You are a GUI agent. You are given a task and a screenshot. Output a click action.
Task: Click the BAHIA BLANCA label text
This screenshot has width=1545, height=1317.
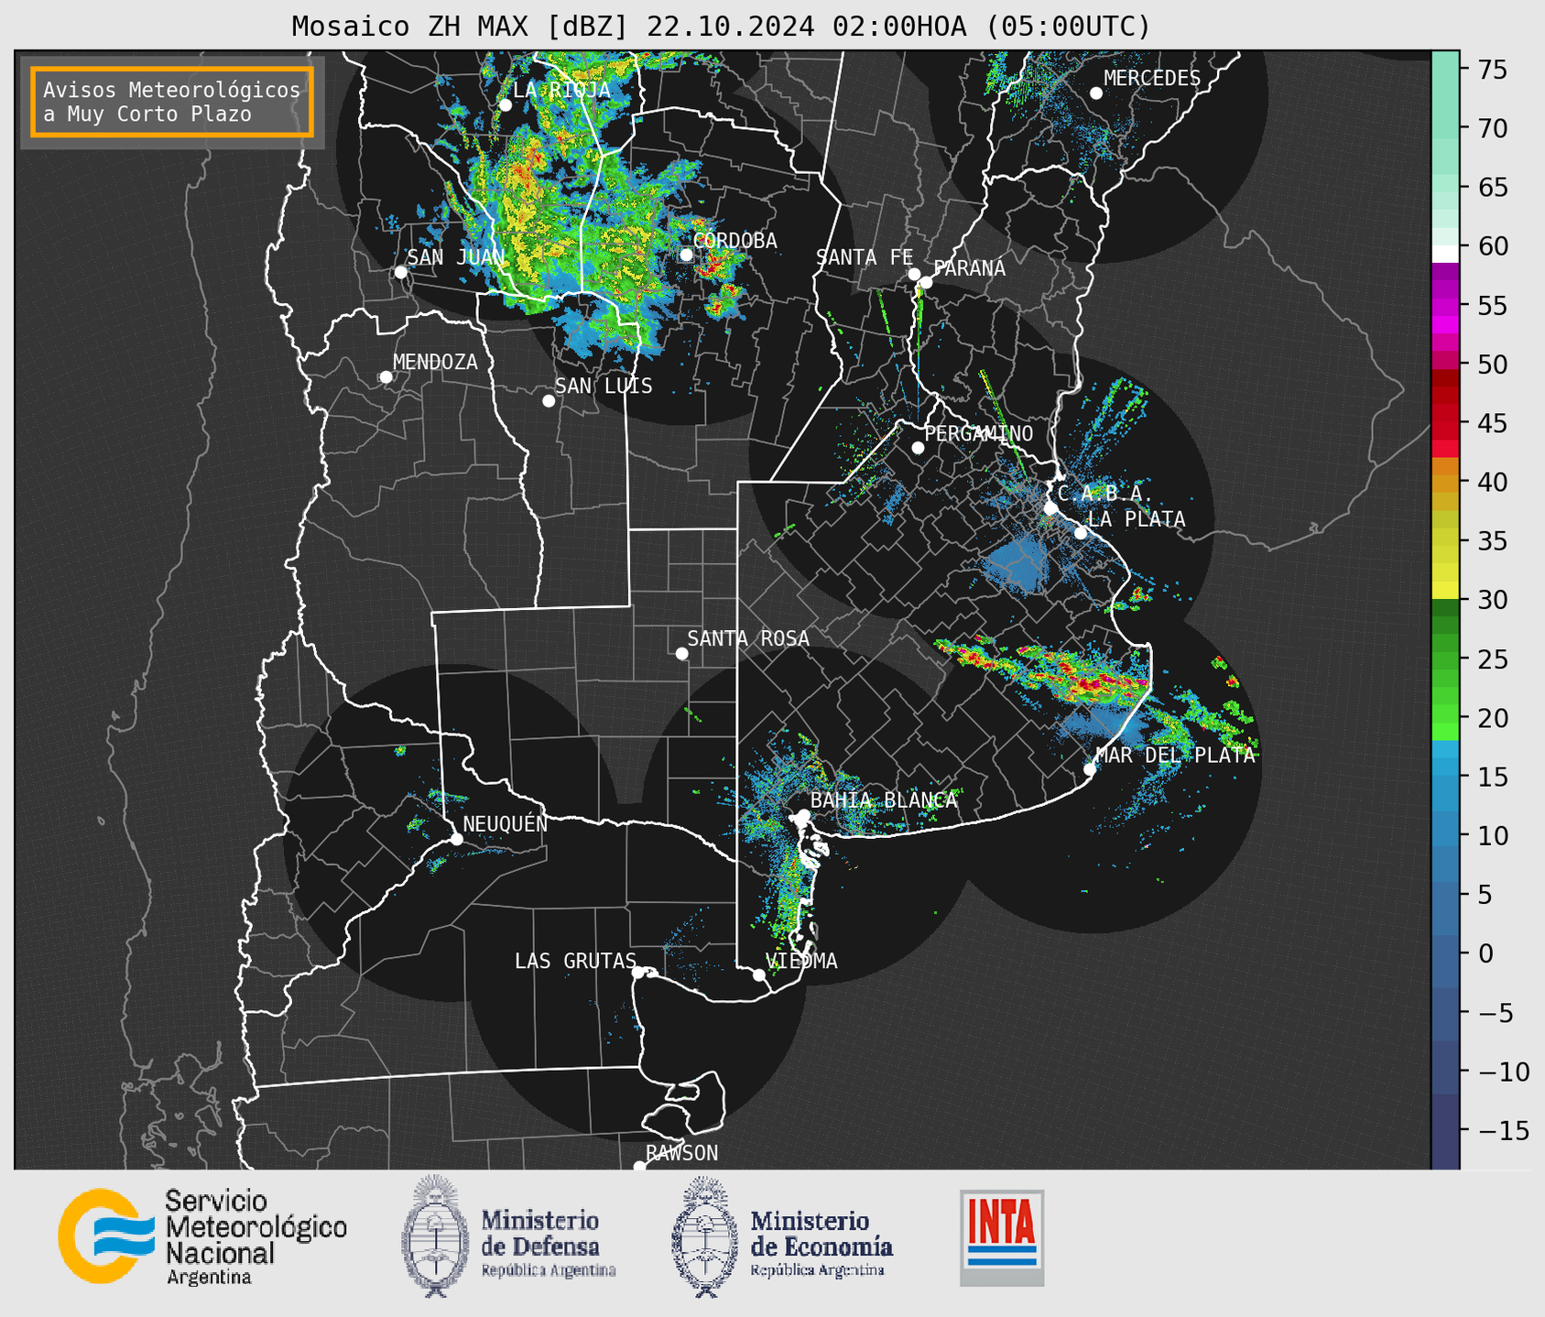[884, 800]
